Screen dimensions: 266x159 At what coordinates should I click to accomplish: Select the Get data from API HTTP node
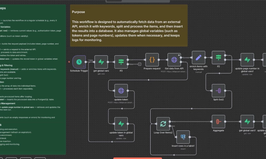click(174, 60)
